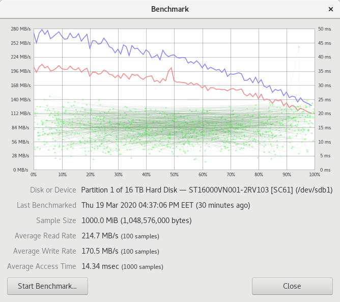
Task: Click the 15 ms axis label
Action: pyautogui.click(x=324, y=127)
